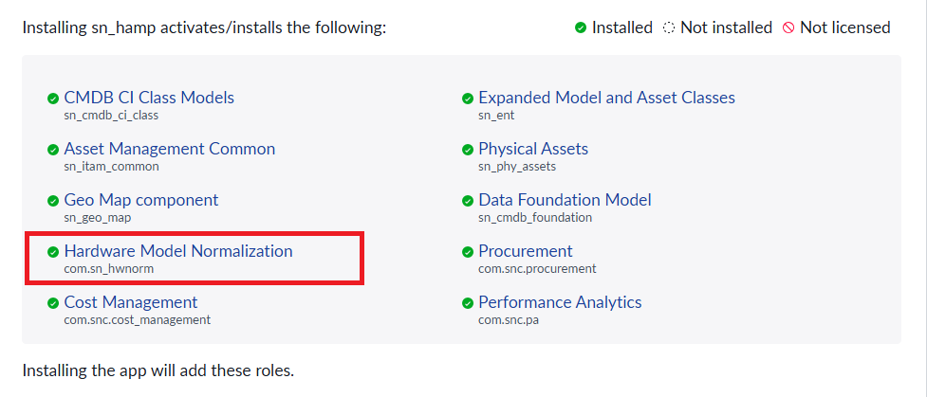
Task: Click the red Not licensed legend icon
Action: click(x=788, y=28)
